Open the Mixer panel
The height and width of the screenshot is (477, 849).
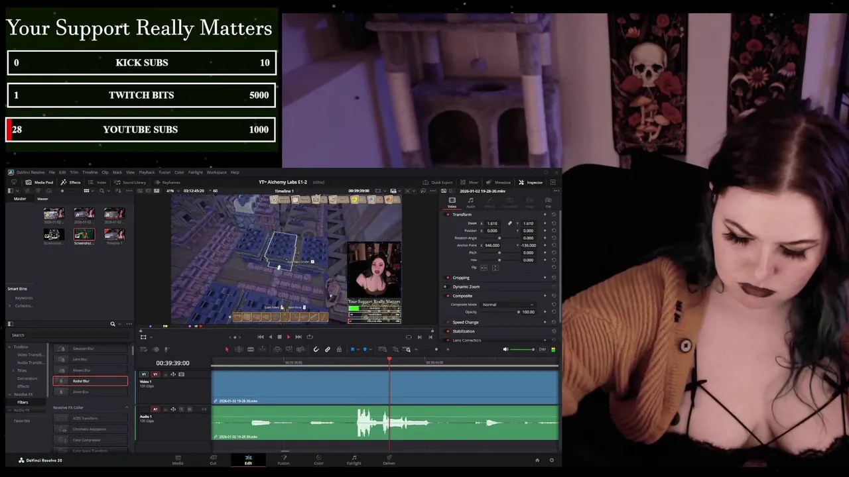pyautogui.click(x=470, y=182)
